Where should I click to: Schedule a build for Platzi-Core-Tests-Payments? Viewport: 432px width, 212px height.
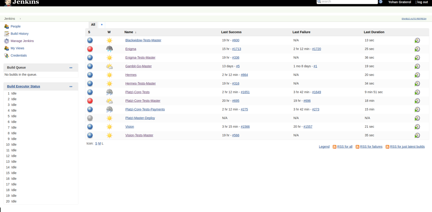pyautogui.click(x=417, y=110)
